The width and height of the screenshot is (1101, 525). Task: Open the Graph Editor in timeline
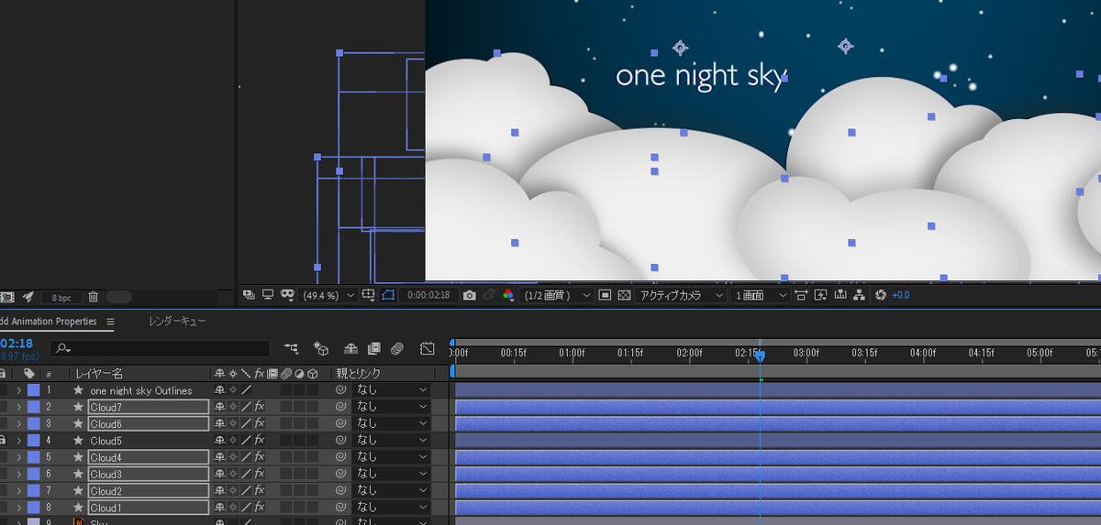(x=427, y=348)
